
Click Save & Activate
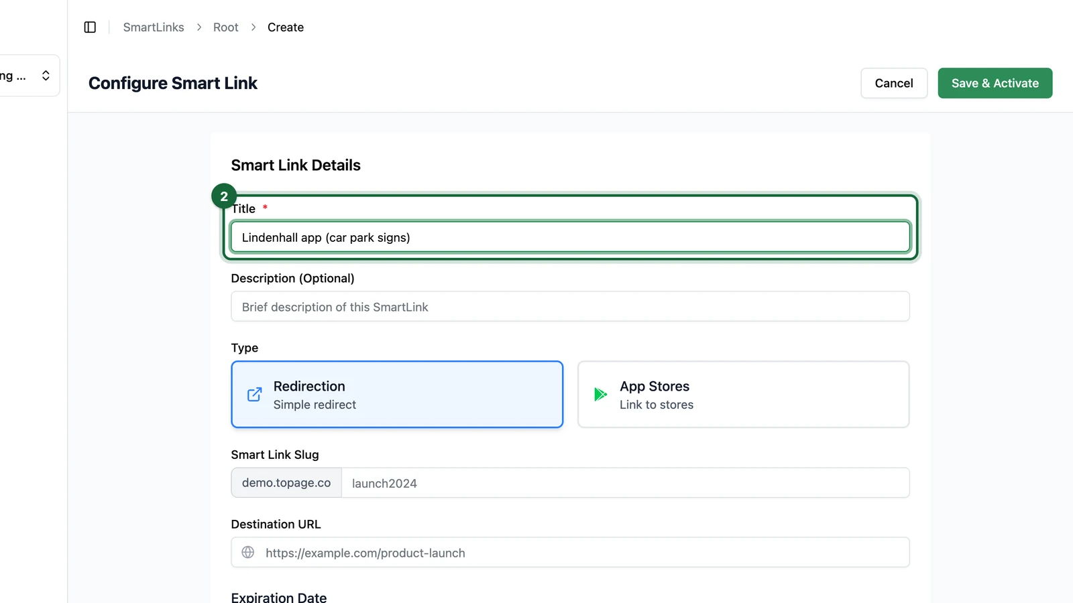pyautogui.click(x=995, y=83)
